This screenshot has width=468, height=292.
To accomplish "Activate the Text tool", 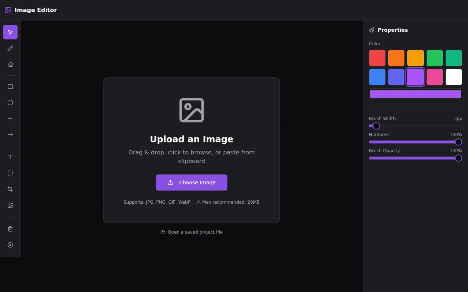I will click(10, 157).
